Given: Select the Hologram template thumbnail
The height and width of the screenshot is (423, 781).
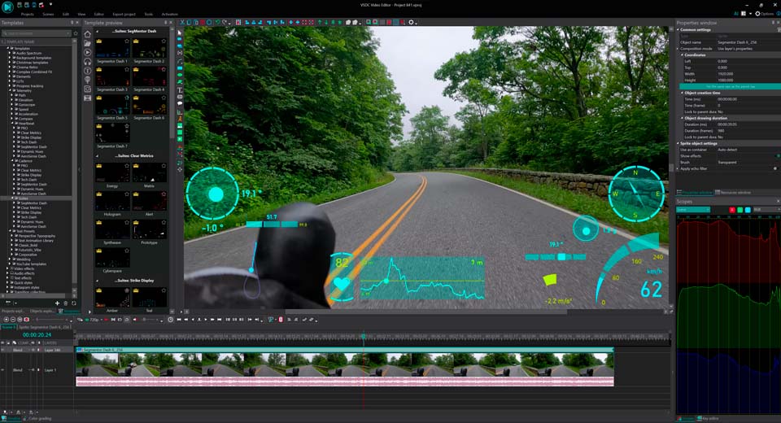Looking at the screenshot, I should [x=112, y=201].
